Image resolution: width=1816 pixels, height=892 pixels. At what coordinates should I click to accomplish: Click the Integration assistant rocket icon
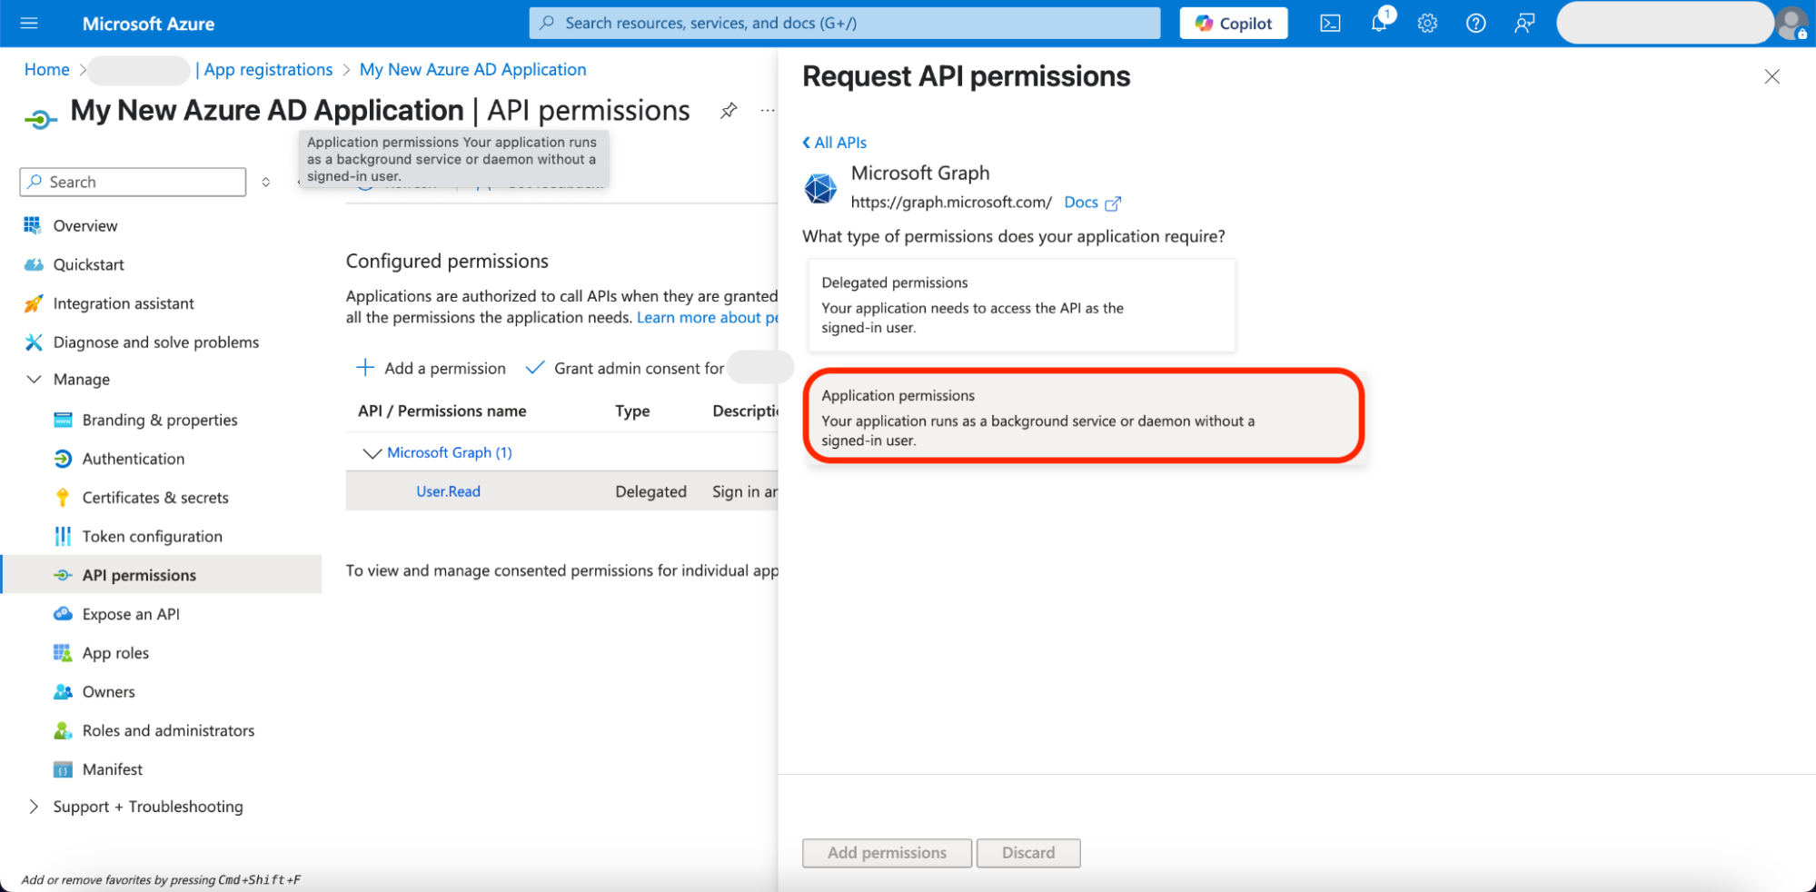tap(34, 303)
